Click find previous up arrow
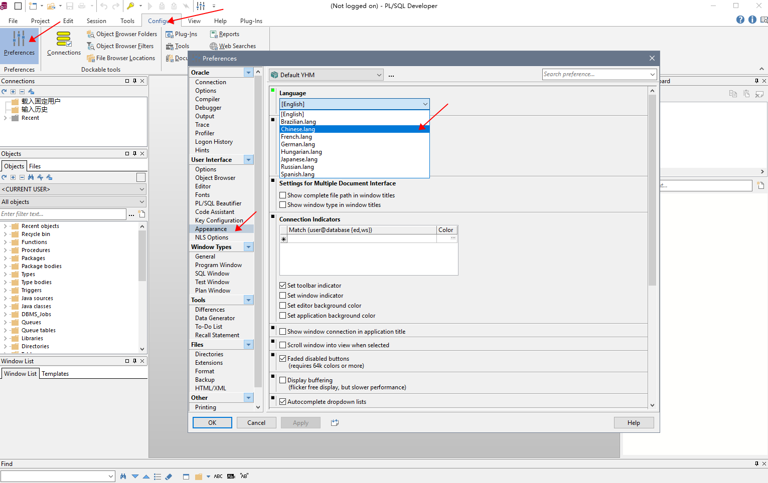Image resolution: width=768 pixels, height=483 pixels. click(146, 476)
